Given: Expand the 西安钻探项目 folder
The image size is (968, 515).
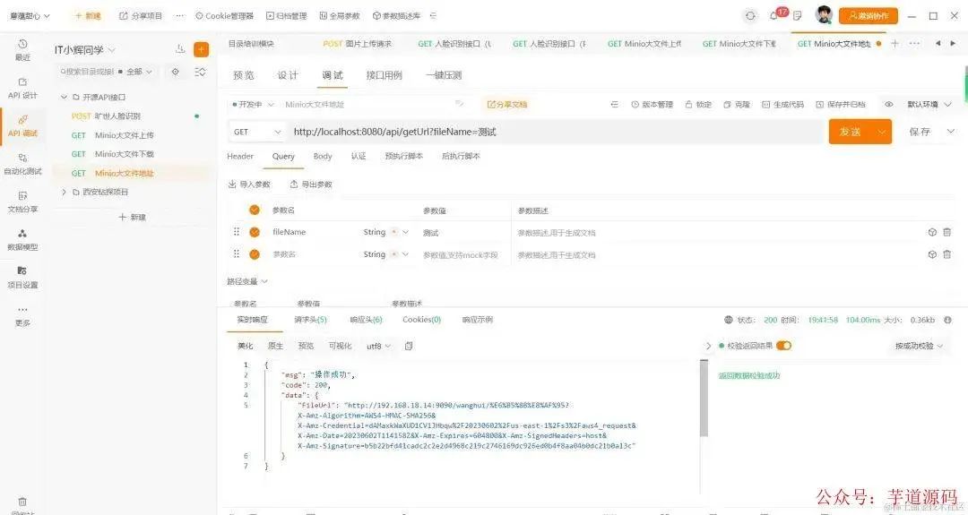Looking at the screenshot, I should point(64,192).
